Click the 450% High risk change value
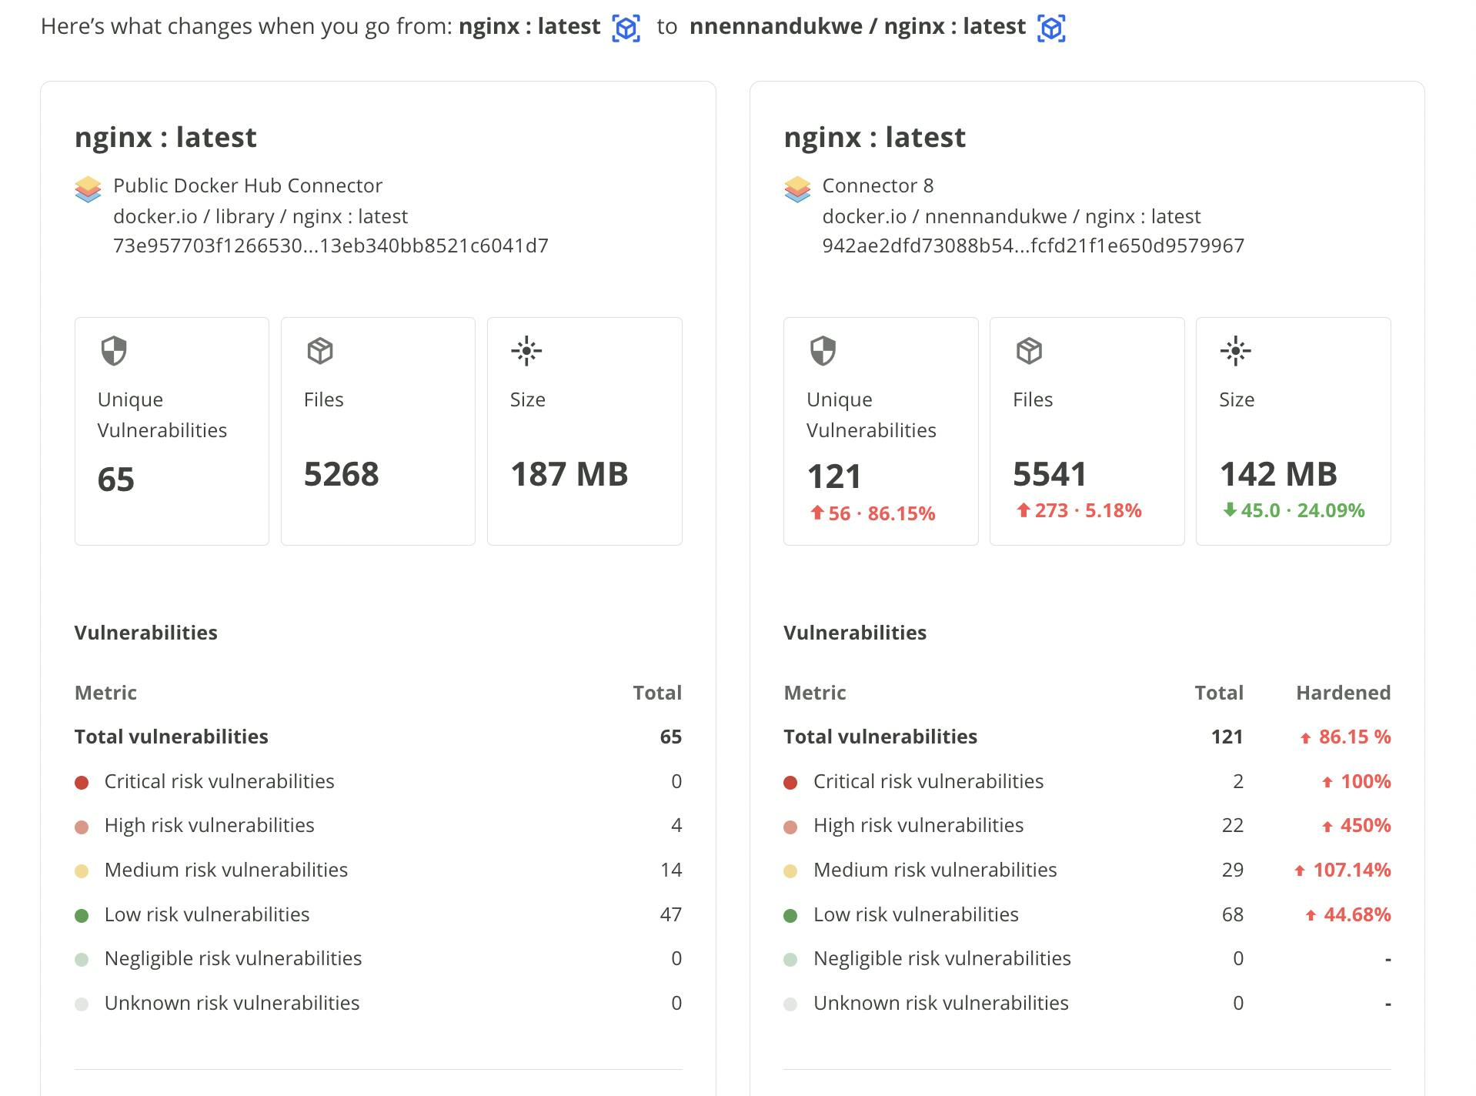The image size is (1476, 1096). [x=1356, y=826]
